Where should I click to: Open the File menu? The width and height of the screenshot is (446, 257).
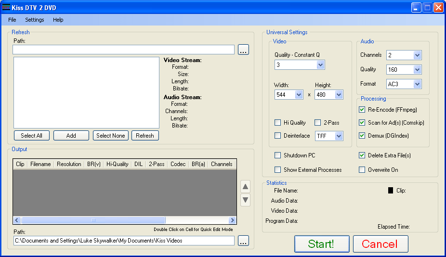(12, 20)
